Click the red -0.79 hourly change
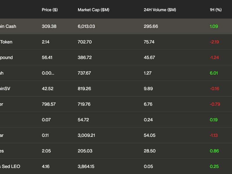This screenshot has width=232, height=174. pos(215,104)
